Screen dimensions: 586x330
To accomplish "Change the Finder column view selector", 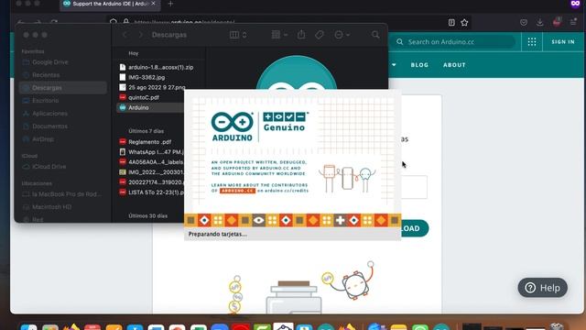I will tap(238, 35).
